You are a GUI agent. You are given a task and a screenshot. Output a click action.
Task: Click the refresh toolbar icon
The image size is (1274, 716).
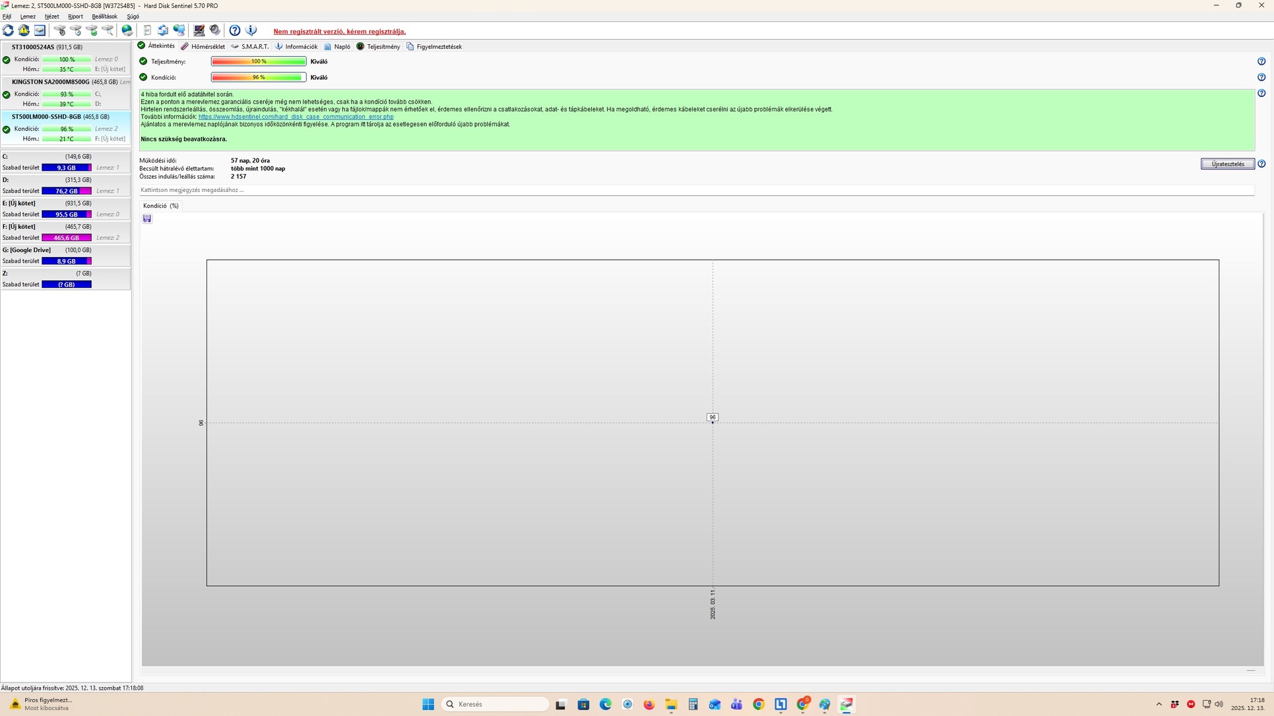point(8,30)
